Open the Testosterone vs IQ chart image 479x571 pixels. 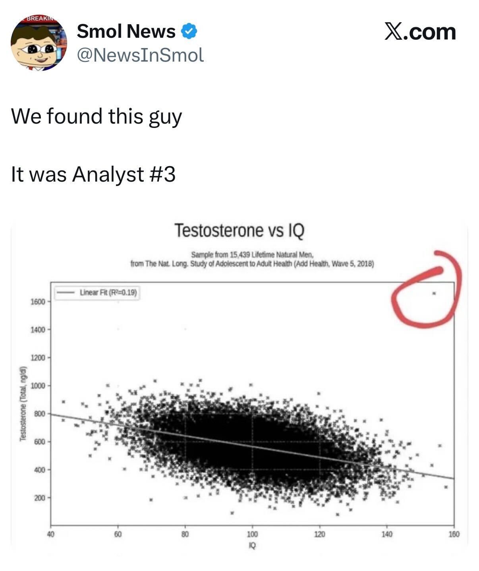point(239,386)
